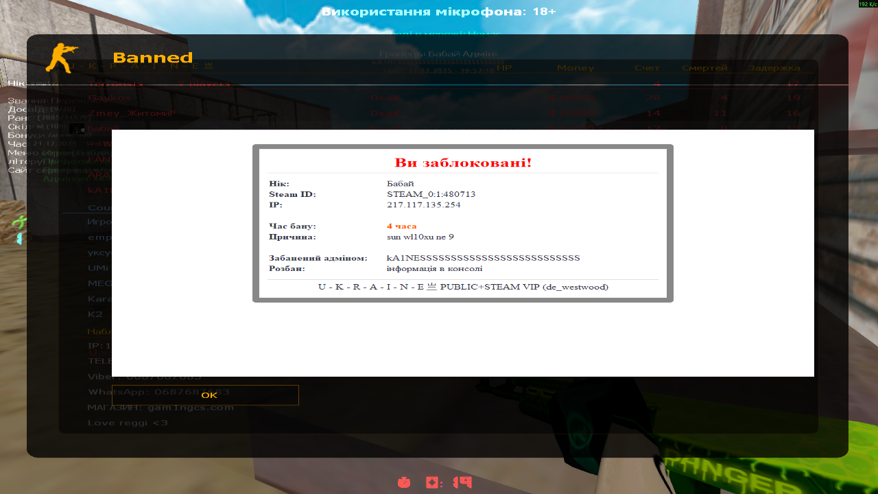Click the "Задержка" scoreboard column header
The image size is (878, 494).
click(774, 68)
